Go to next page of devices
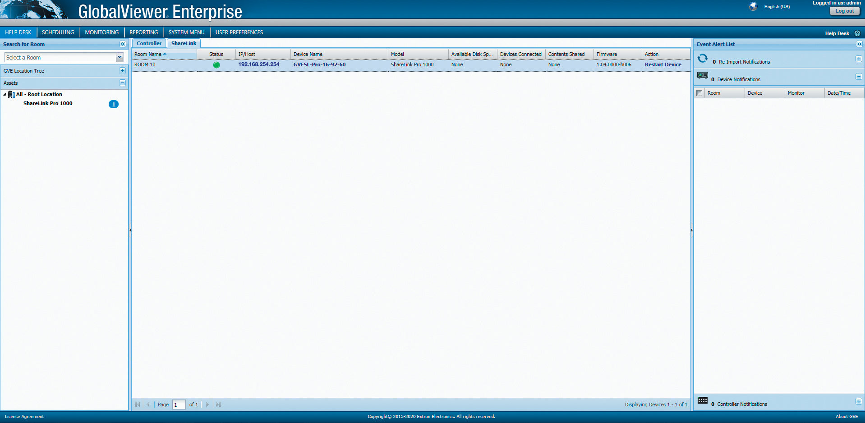The width and height of the screenshot is (865, 423). coord(207,405)
